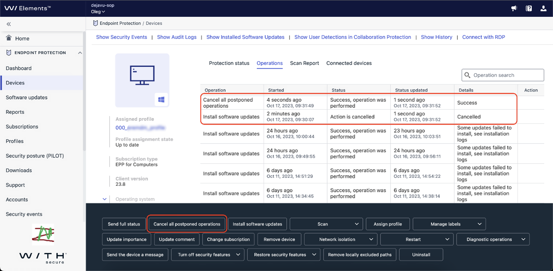Image resolution: width=553 pixels, height=271 pixels.
Task: Open the announcements megaphone icon
Action: 514,8
